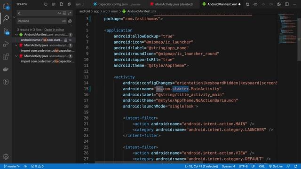Clear the search results
Viewport: 301px width, 169px height.
pos(54,4)
